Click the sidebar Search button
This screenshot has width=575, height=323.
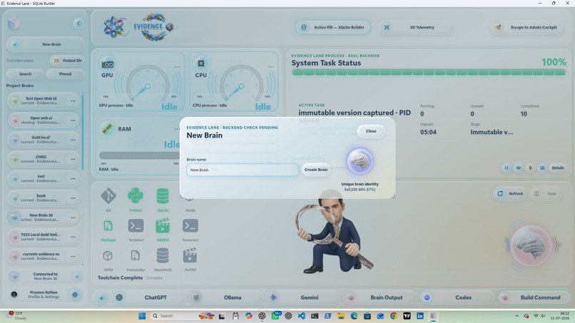25,73
